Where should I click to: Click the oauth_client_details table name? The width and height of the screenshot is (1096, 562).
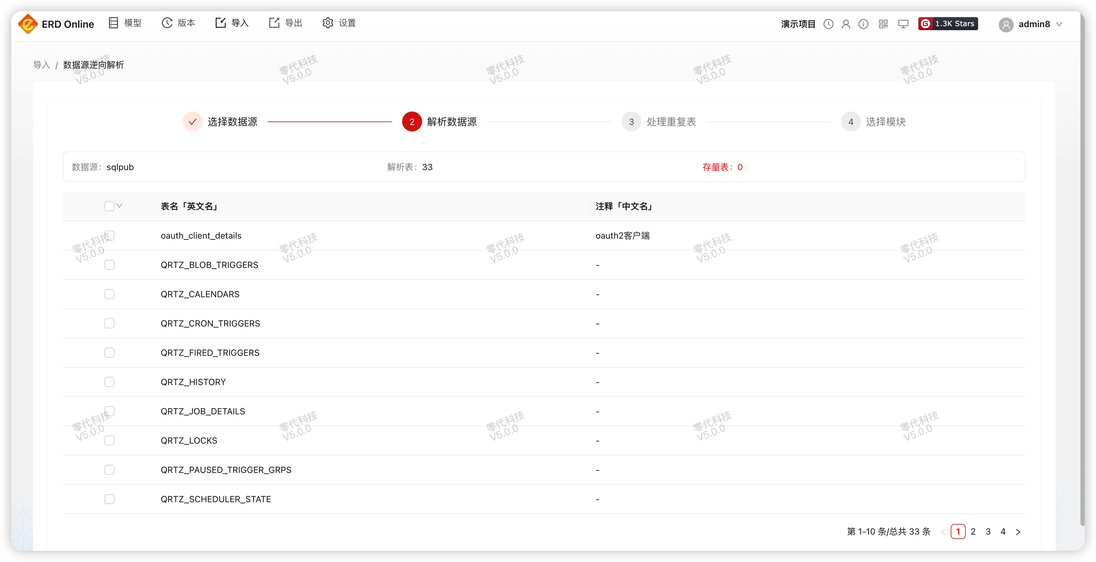pos(201,236)
